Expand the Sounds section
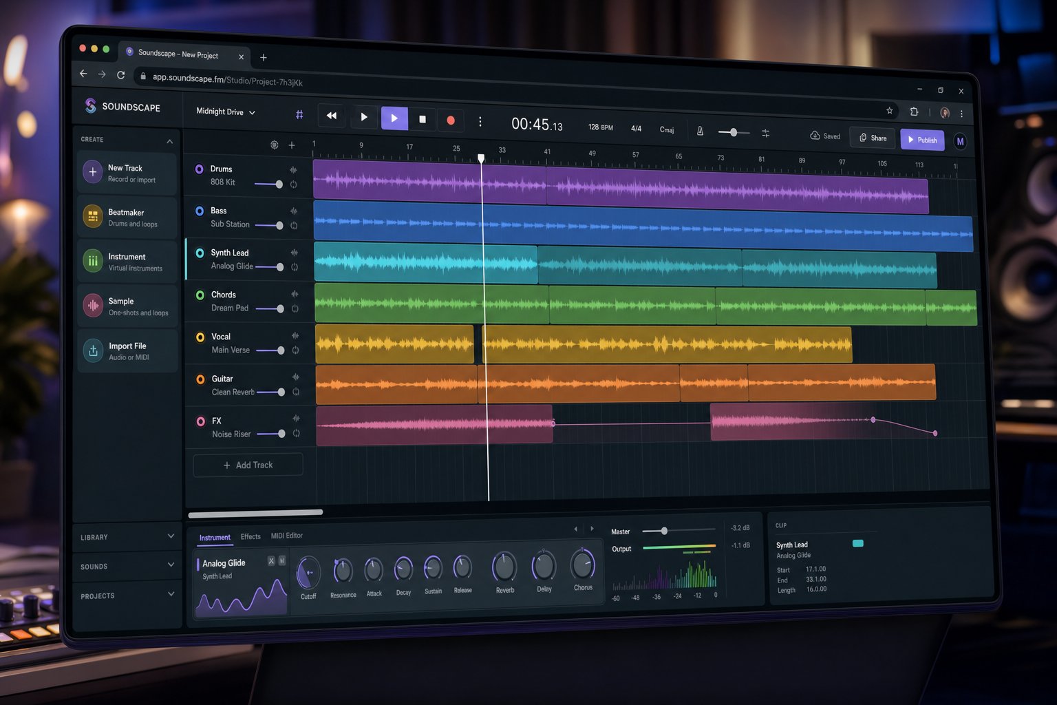 coord(127,566)
